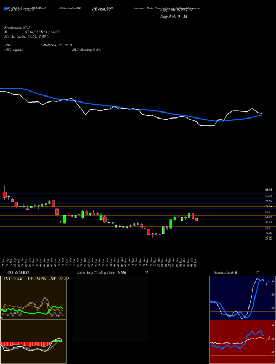Click the 'BUY Slowing @ 5%' signal text

tap(87, 50)
